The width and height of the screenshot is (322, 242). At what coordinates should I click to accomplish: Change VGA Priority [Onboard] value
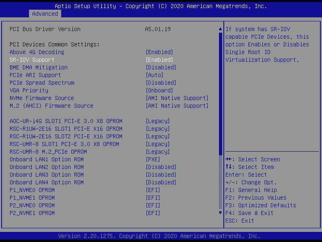159,90
